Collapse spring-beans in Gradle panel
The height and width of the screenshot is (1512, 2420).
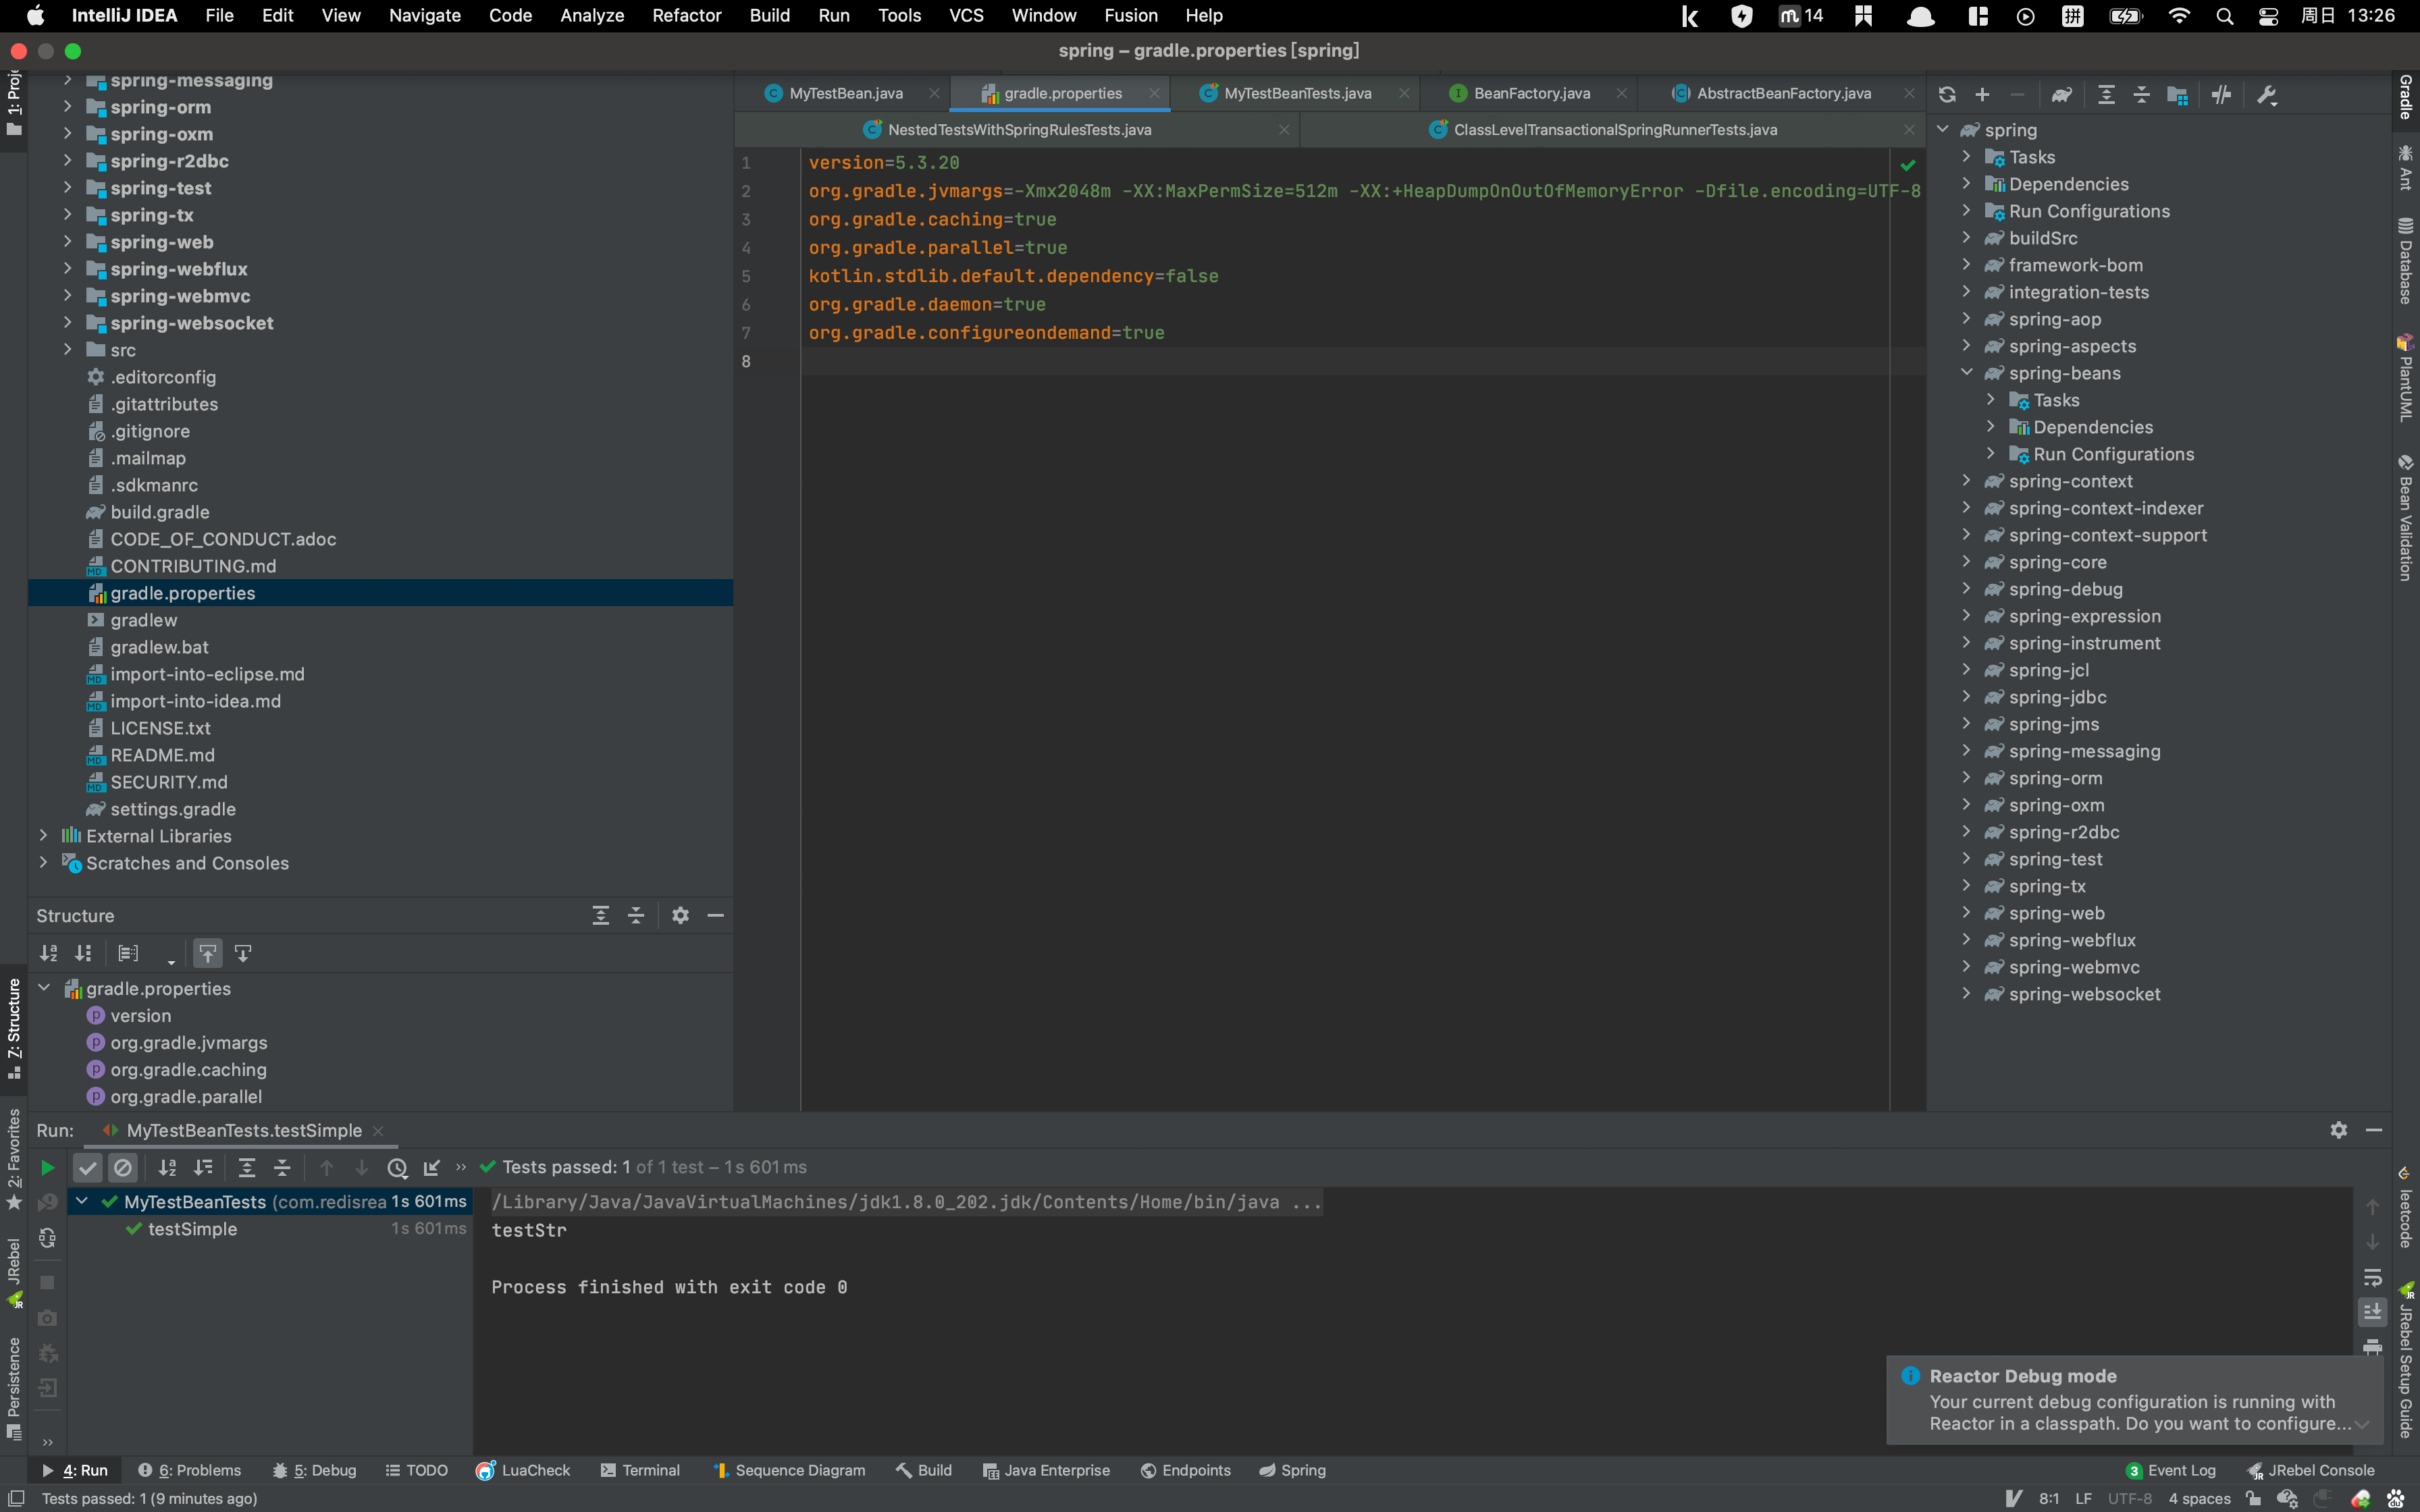[1966, 373]
